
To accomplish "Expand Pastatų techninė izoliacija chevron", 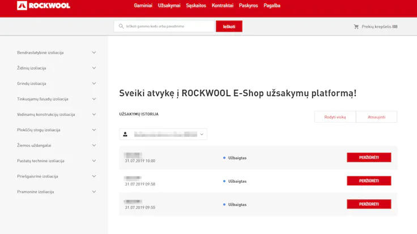I will point(94,161).
